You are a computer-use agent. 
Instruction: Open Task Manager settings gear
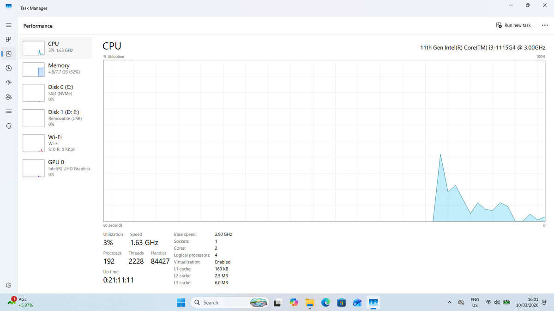click(8, 286)
